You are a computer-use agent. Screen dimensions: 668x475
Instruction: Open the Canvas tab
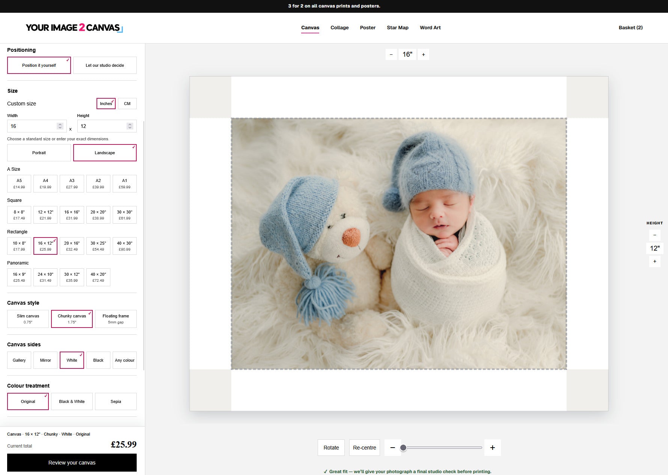[310, 28]
